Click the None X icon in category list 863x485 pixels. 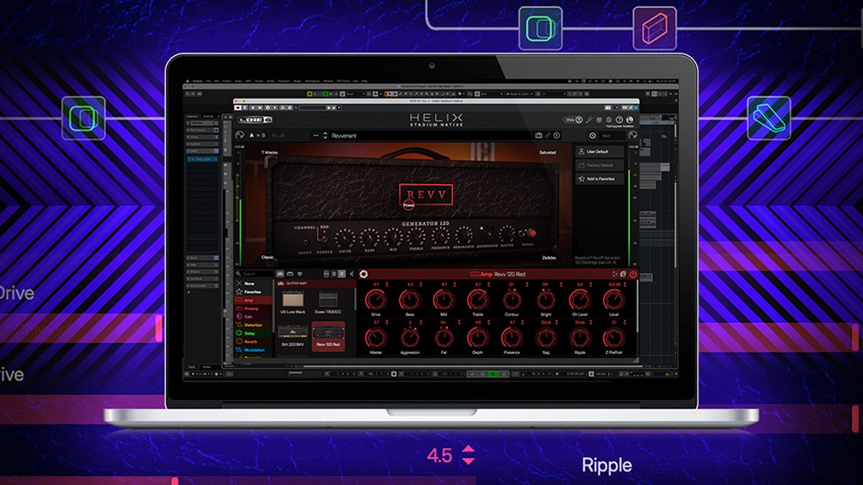tap(239, 284)
